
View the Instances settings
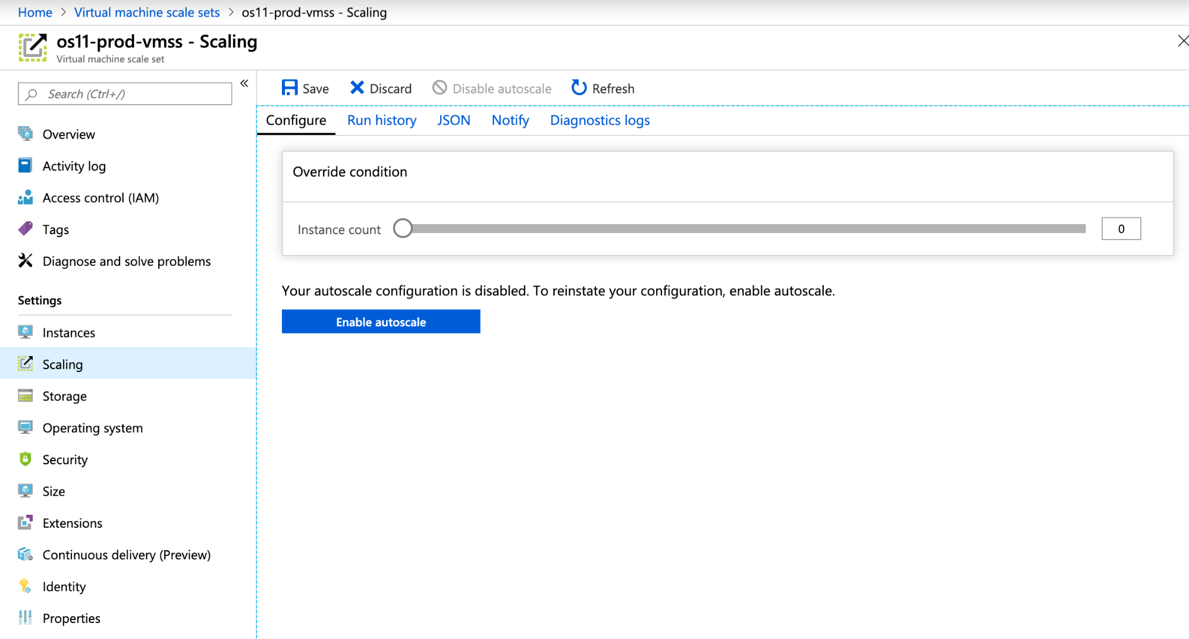click(x=68, y=332)
